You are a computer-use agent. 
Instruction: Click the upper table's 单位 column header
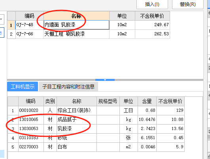(x=122, y=16)
